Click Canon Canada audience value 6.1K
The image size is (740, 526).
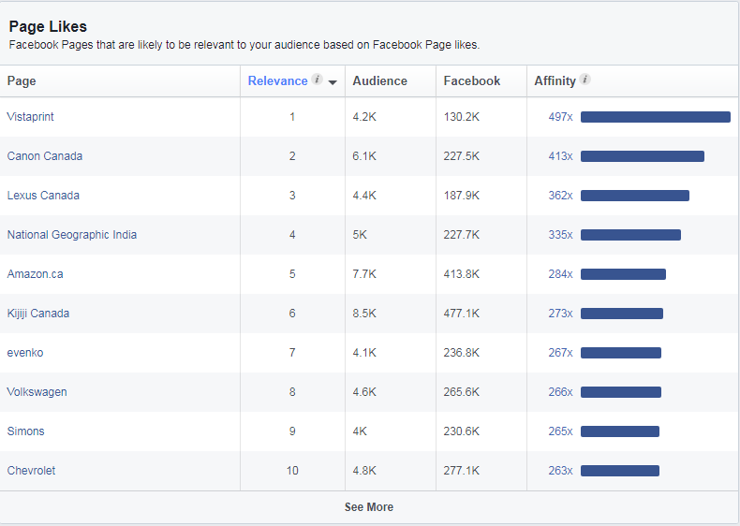tap(364, 156)
